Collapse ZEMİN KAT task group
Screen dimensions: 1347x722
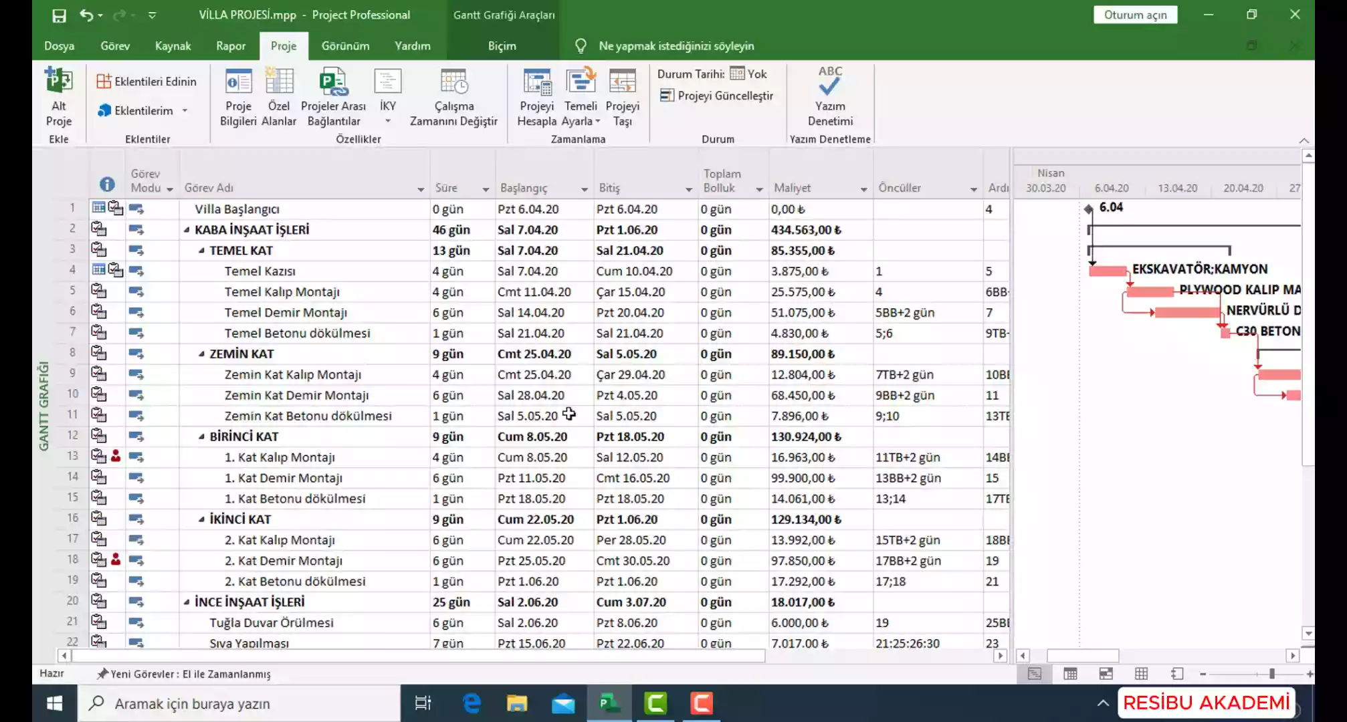point(201,354)
